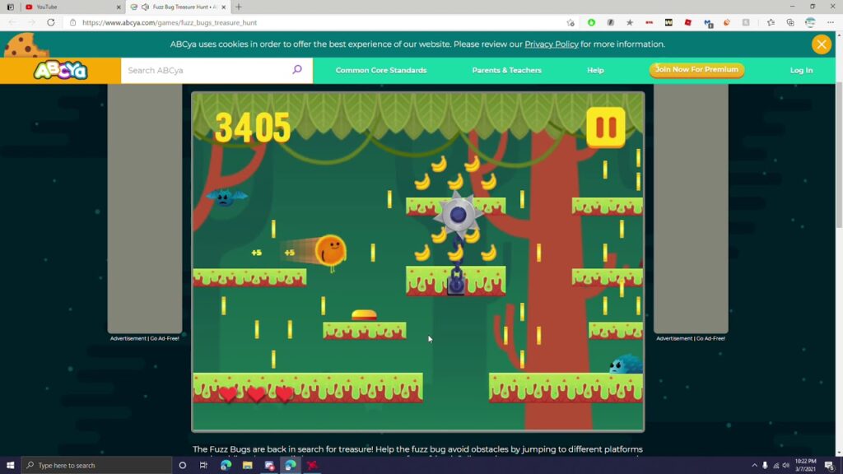This screenshot has height=474, width=843.
Task: Show hidden system tray icons
Action: [x=754, y=466]
